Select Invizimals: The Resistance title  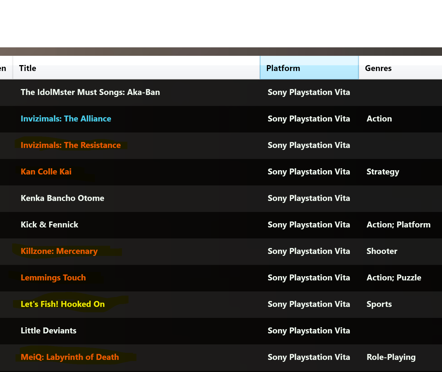coord(71,145)
